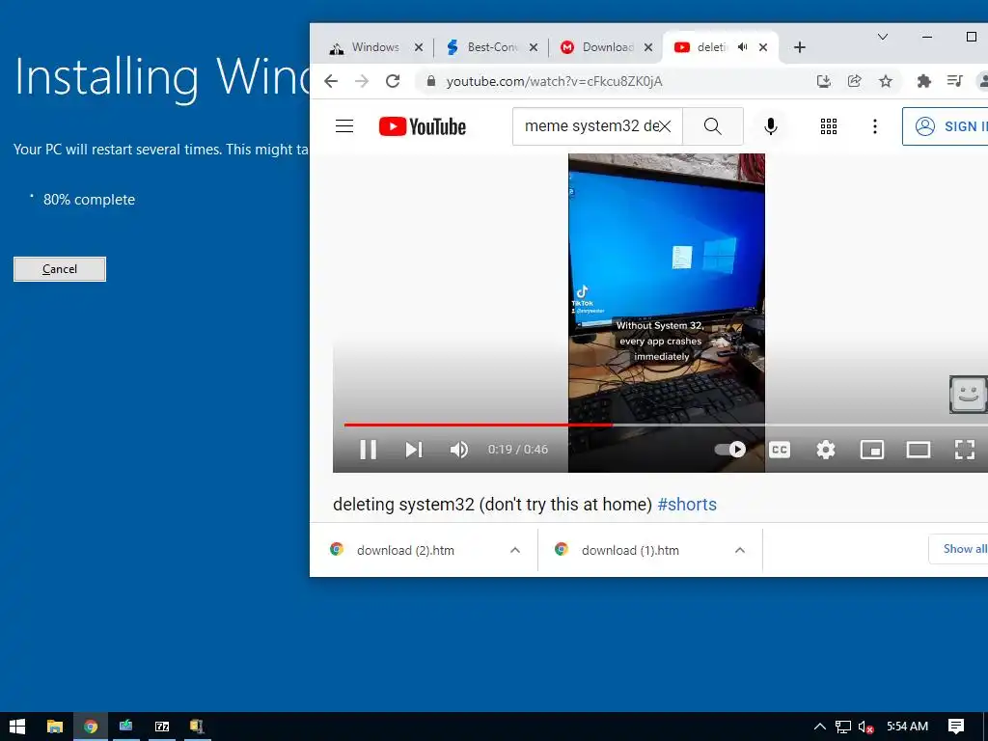Click the install app icon in address bar
The width and height of the screenshot is (988, 741).
824,81
